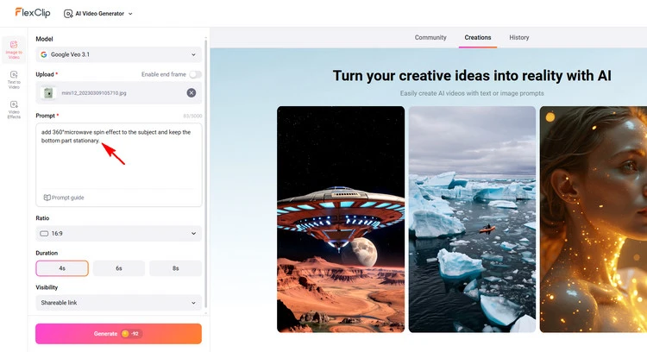Select the 6s duration option

[x=119, y=268]
